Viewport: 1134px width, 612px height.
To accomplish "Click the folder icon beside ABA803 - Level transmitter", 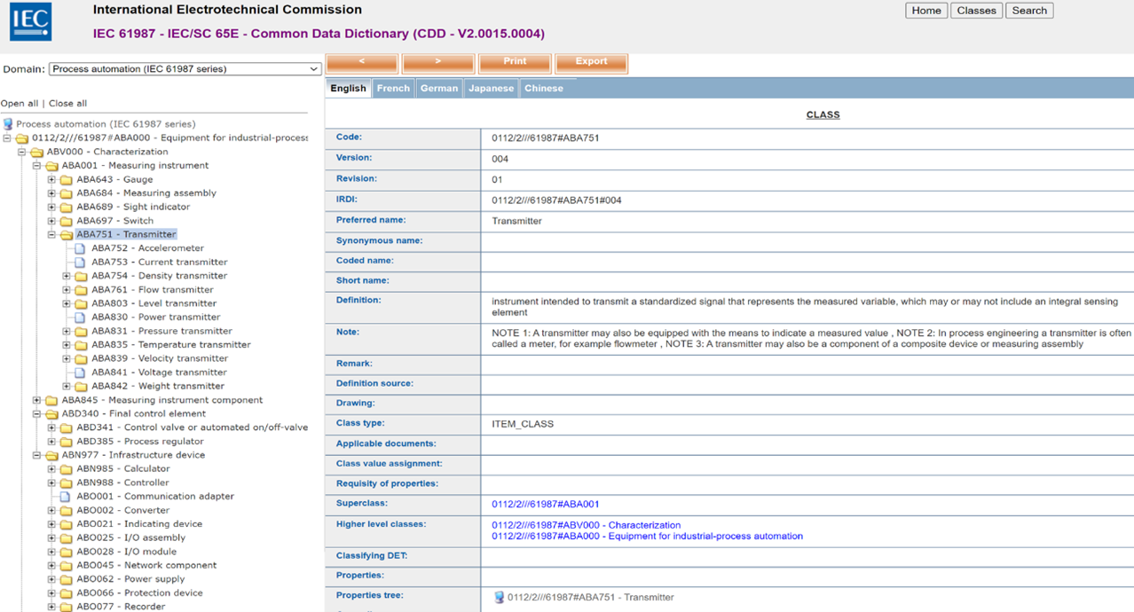I will (81, 303).
